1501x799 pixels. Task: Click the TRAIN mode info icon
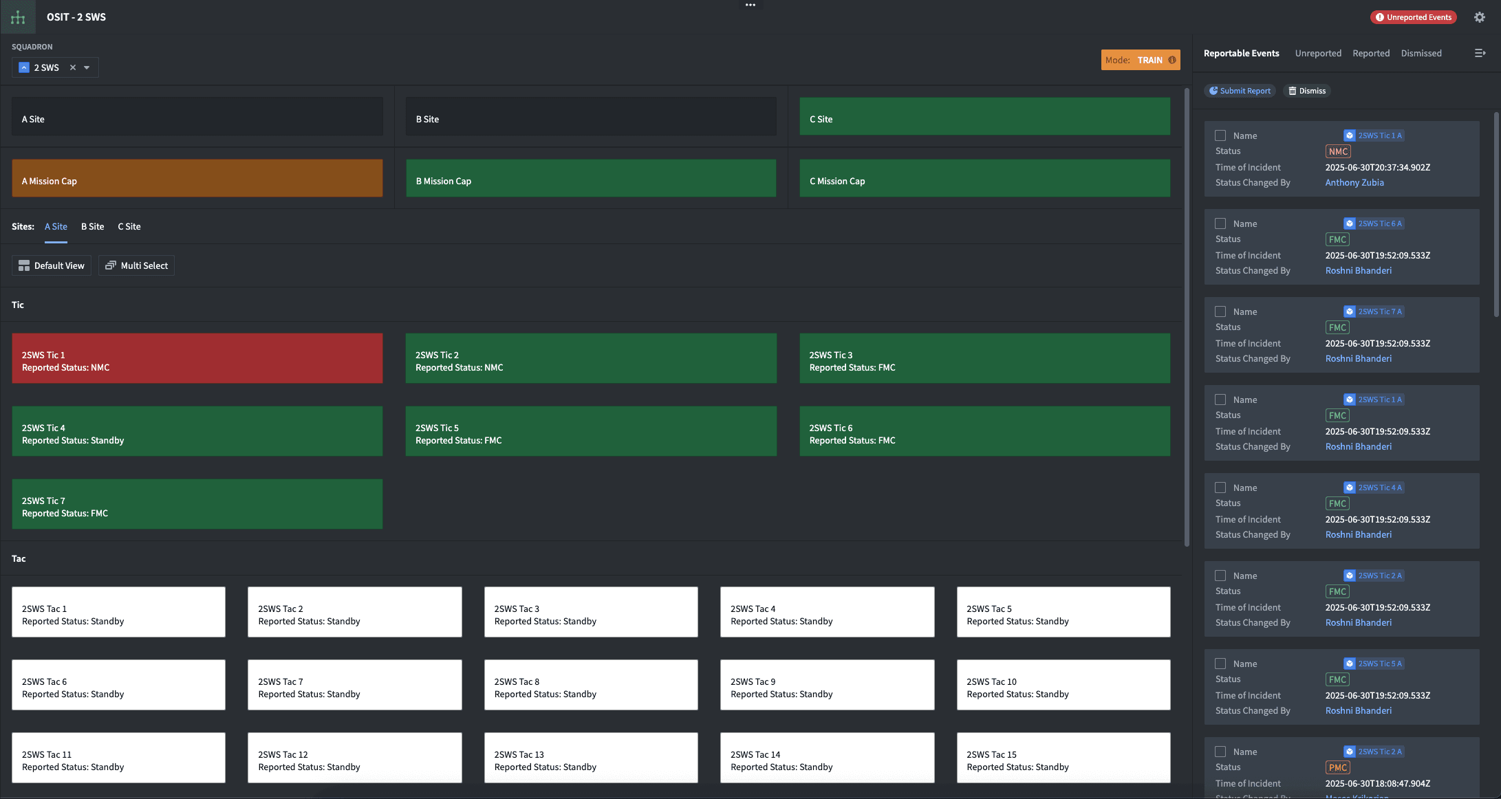point(1172,60)
